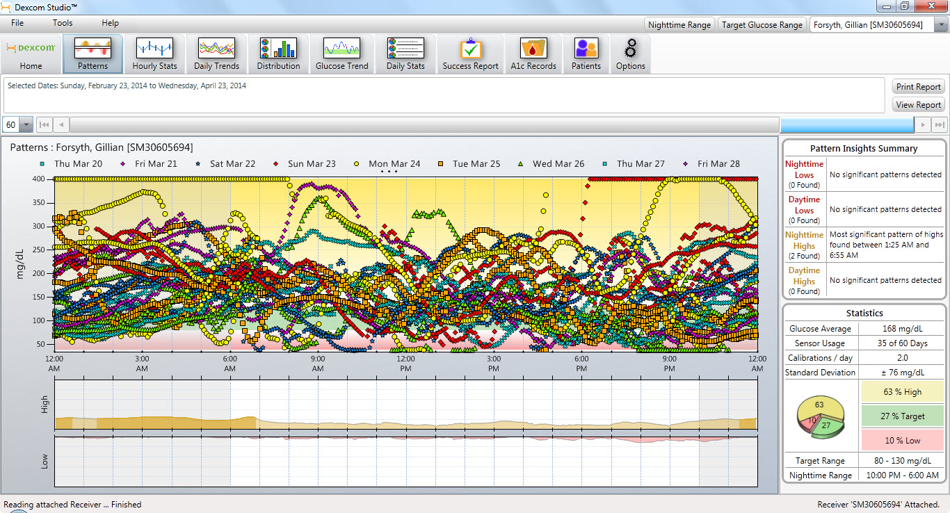Screen dimensions: 950x513
Task: Open the File menu
Action: tap(17, 23)
